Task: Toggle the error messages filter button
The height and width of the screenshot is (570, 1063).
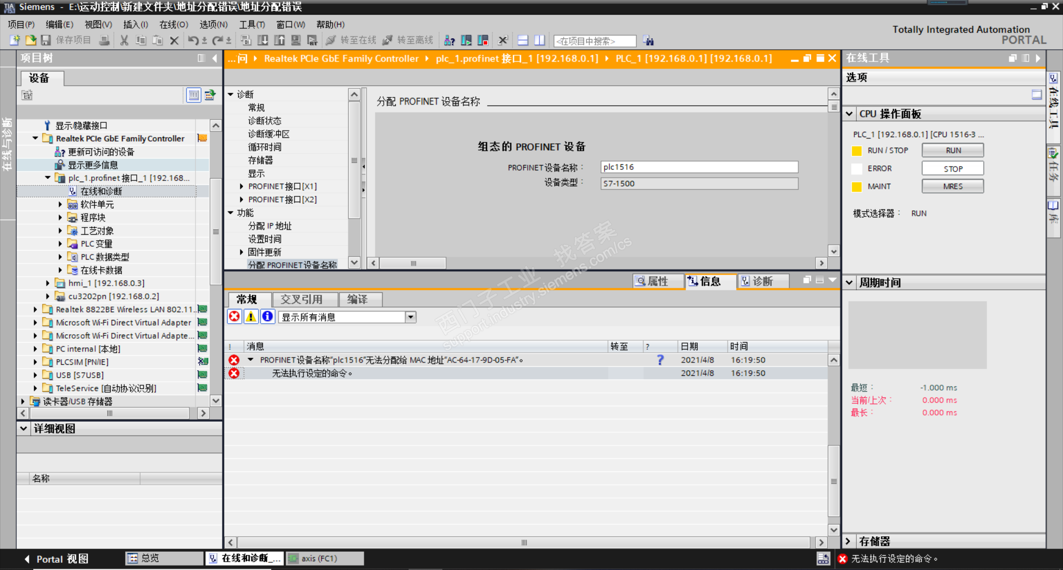Action: 235,317
